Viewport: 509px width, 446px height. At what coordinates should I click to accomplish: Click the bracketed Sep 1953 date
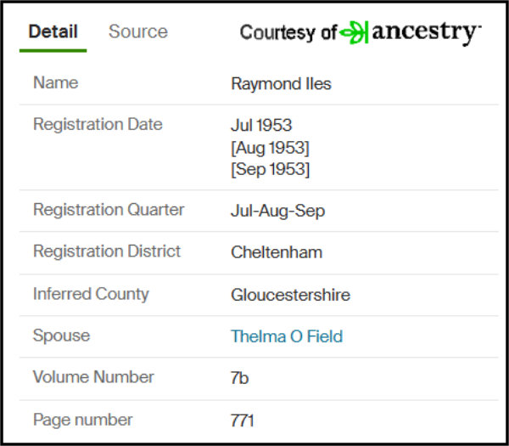click(x=271, y=169)
